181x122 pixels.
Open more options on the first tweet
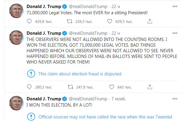click(x=174, y=6)
